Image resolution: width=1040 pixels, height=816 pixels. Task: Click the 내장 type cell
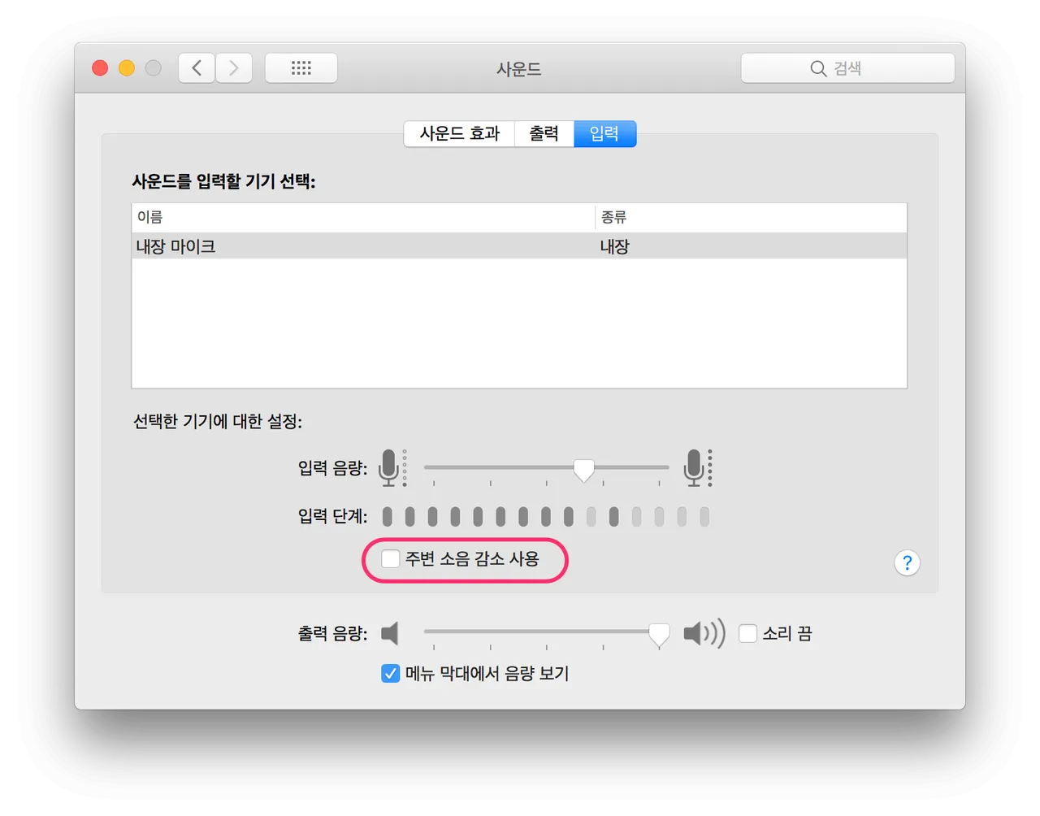(x=615, y=246)
